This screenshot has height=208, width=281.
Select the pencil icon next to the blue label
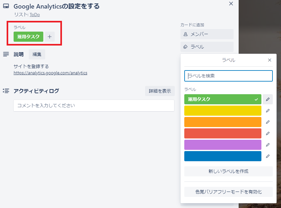pos(268,156)
